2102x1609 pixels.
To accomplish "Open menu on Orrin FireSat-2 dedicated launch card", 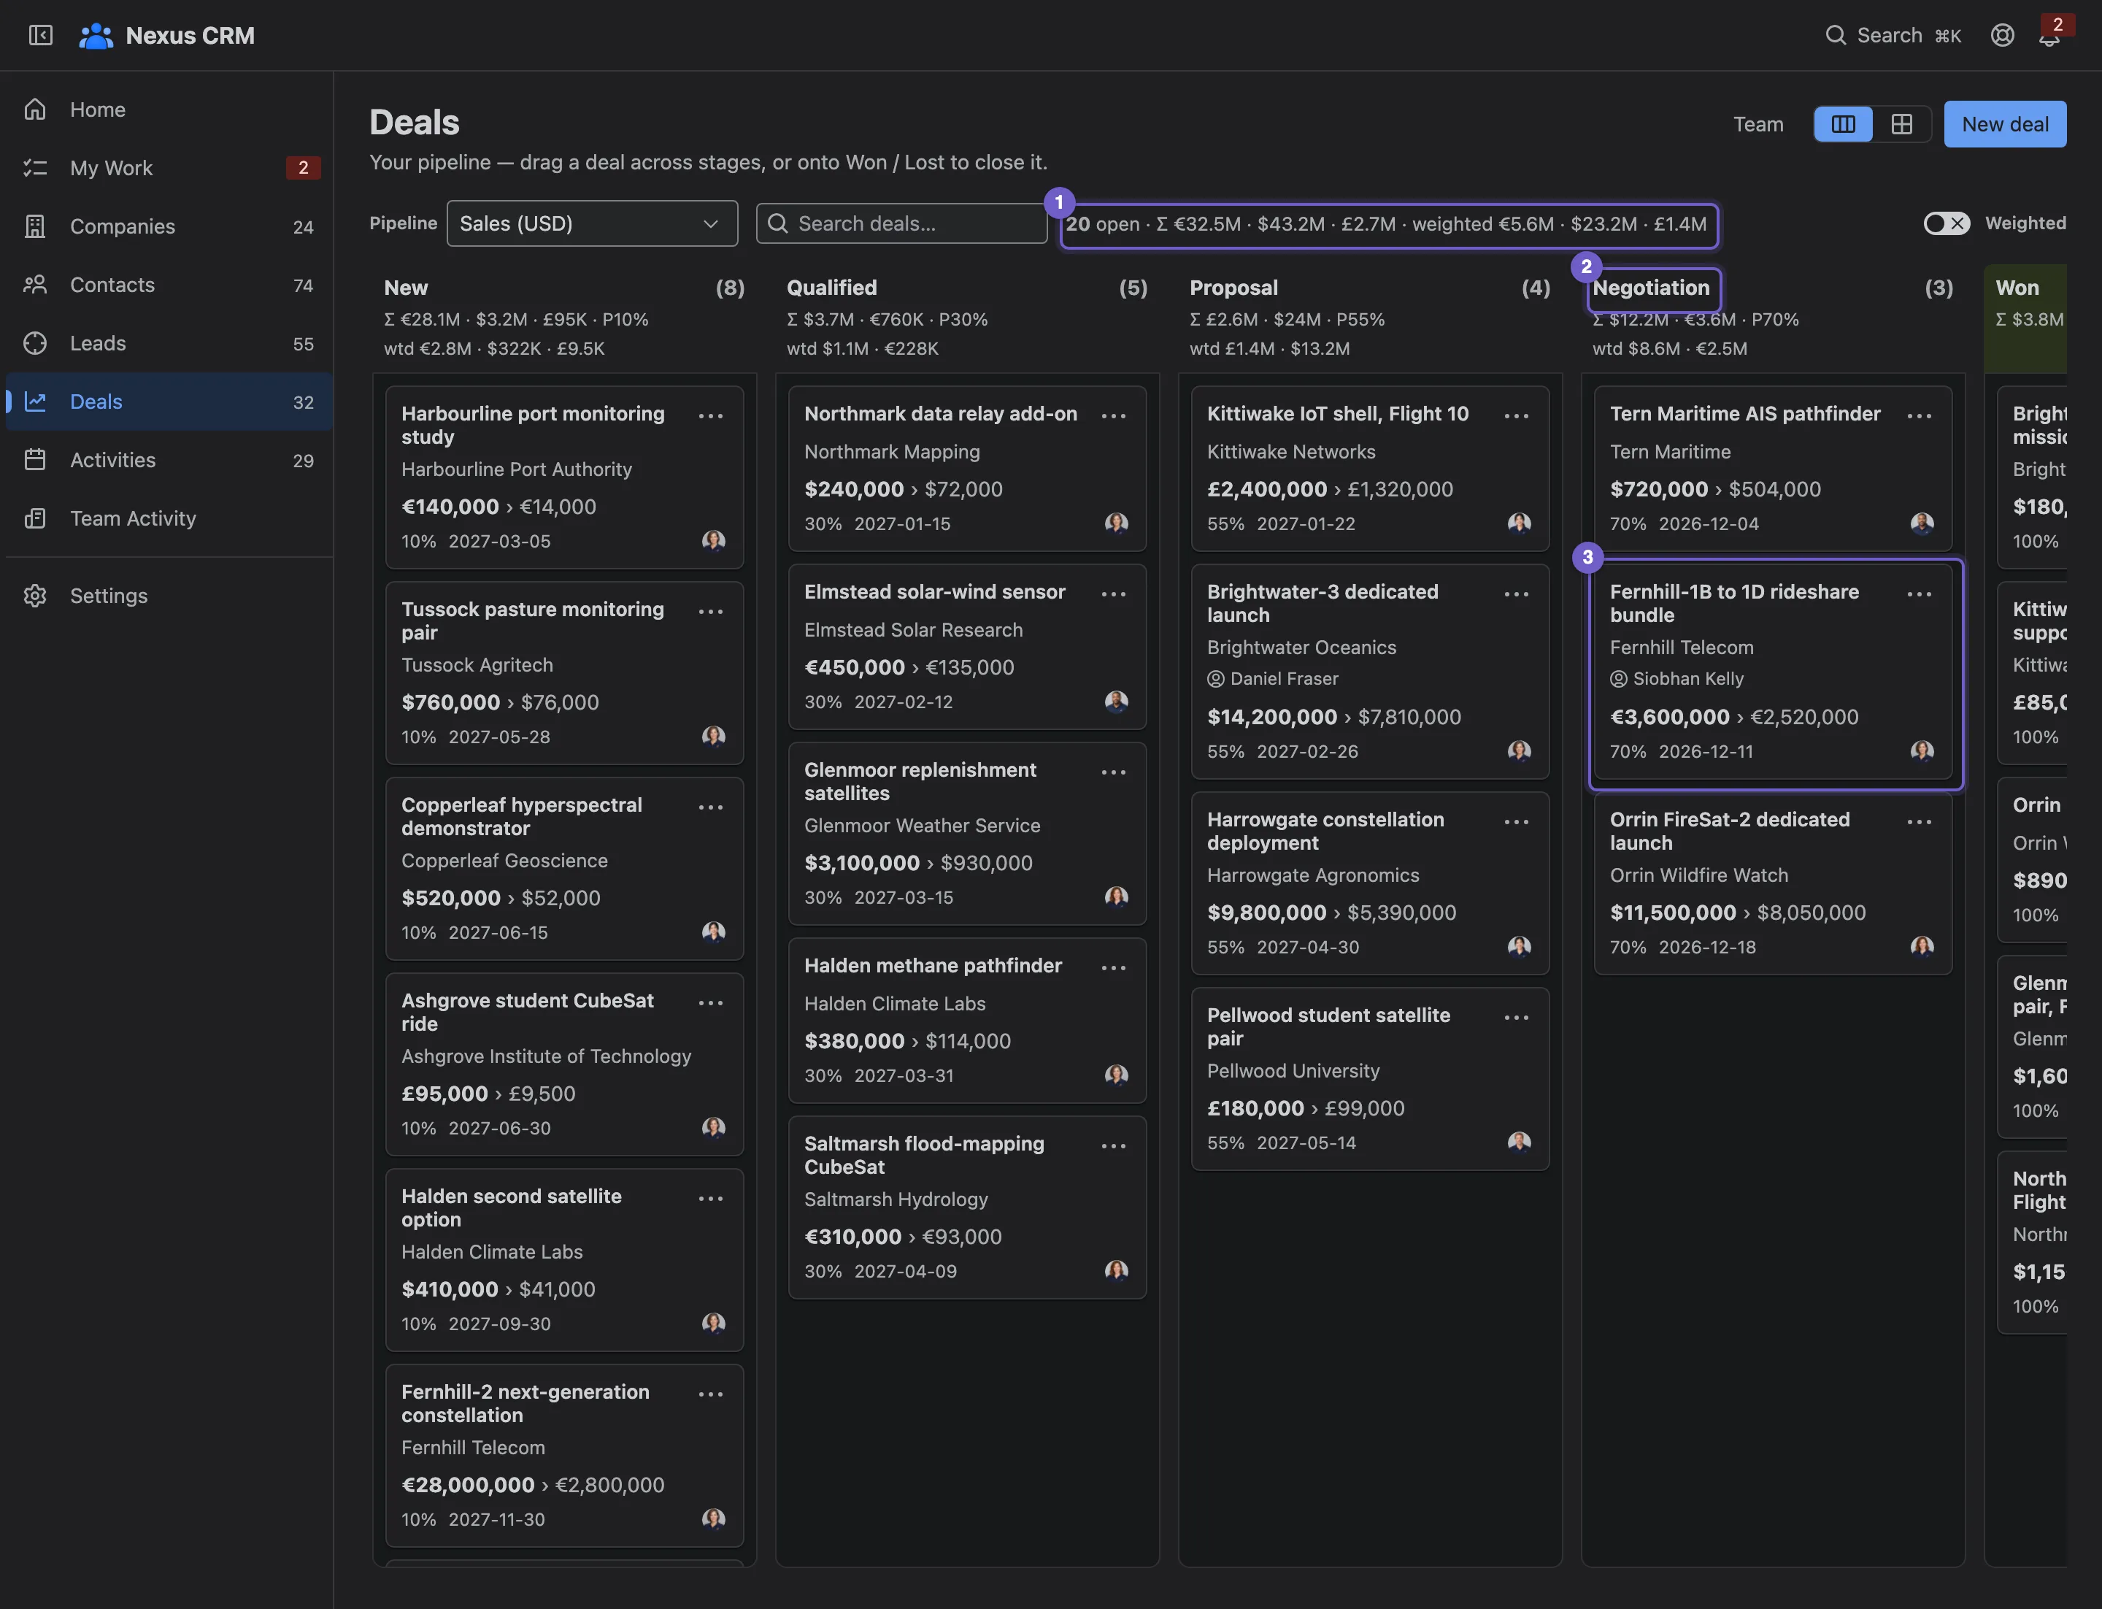I will pyautogui.click(x=1919, y=822).
